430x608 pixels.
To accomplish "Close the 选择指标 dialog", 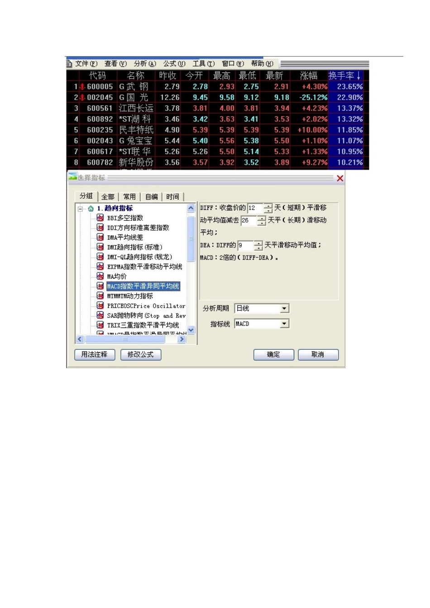I will point(340,178).
